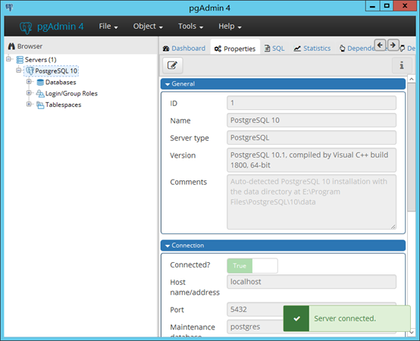Image resolution: width=420 pixels, height=341 pixels.
Task: Select Servers (1) in the tree
Action: [40, 60]
